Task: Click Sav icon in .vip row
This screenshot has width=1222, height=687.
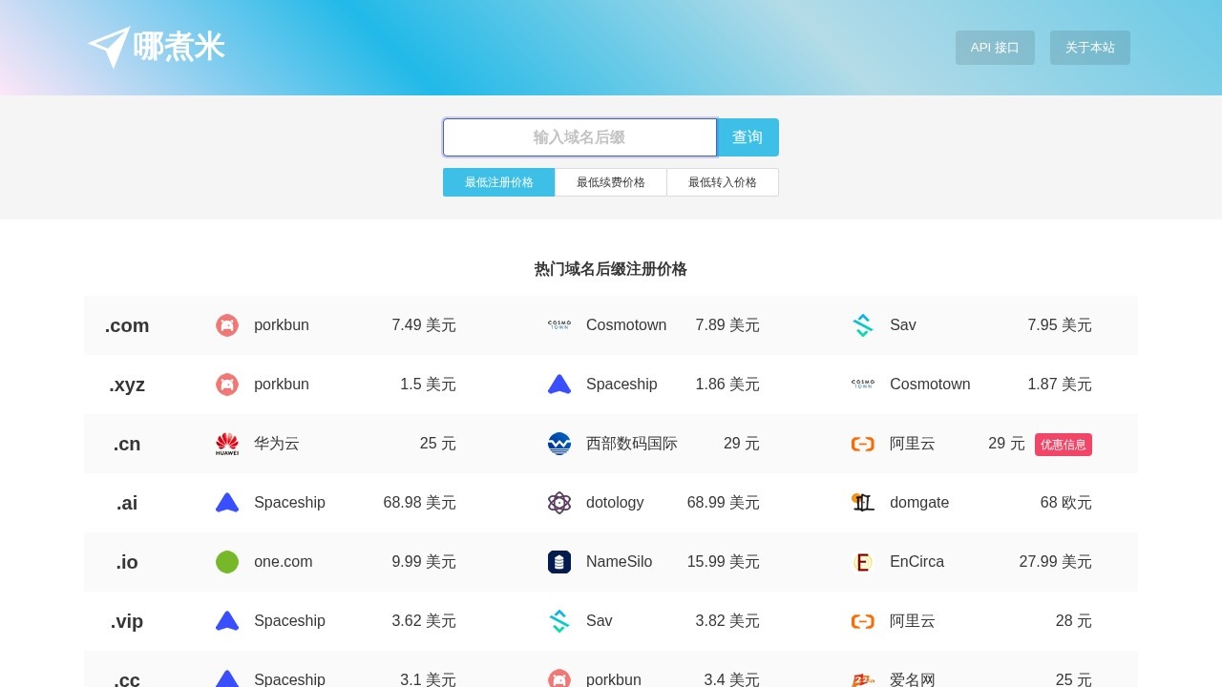Action: coord(559,621)
